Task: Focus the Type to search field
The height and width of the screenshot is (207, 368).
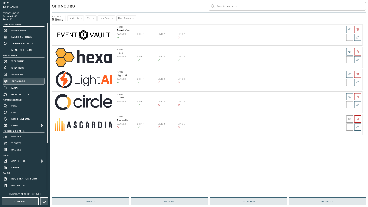Action: (287, 6)
